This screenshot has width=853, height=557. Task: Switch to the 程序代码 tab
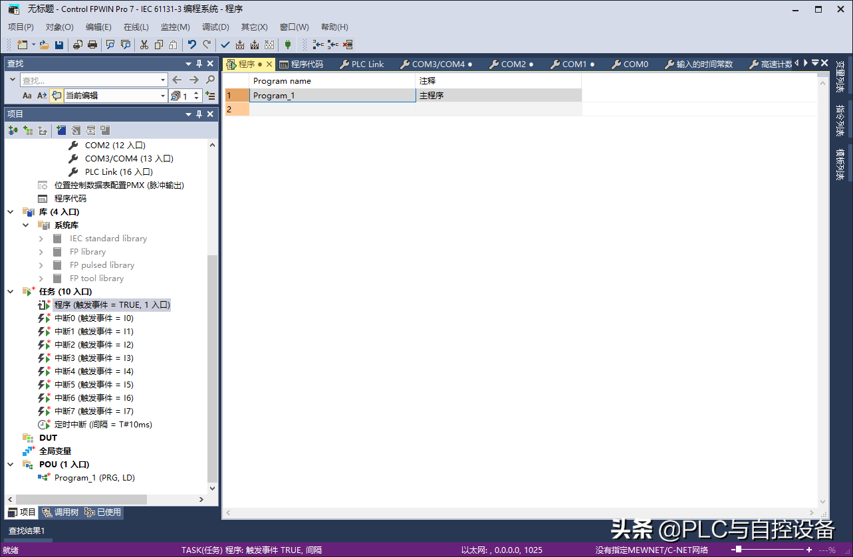(301, 64)
